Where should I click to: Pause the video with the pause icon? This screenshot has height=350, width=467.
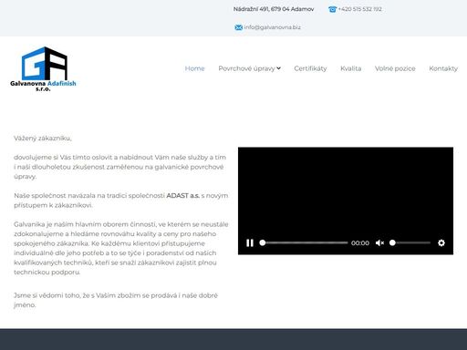click(250, 242)
